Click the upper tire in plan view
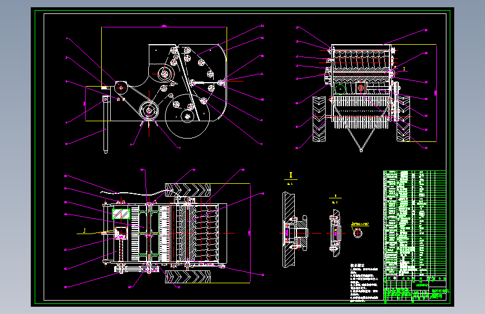This screenshot has width=485, height=314. pyautogui.click(x=188, y=190)
